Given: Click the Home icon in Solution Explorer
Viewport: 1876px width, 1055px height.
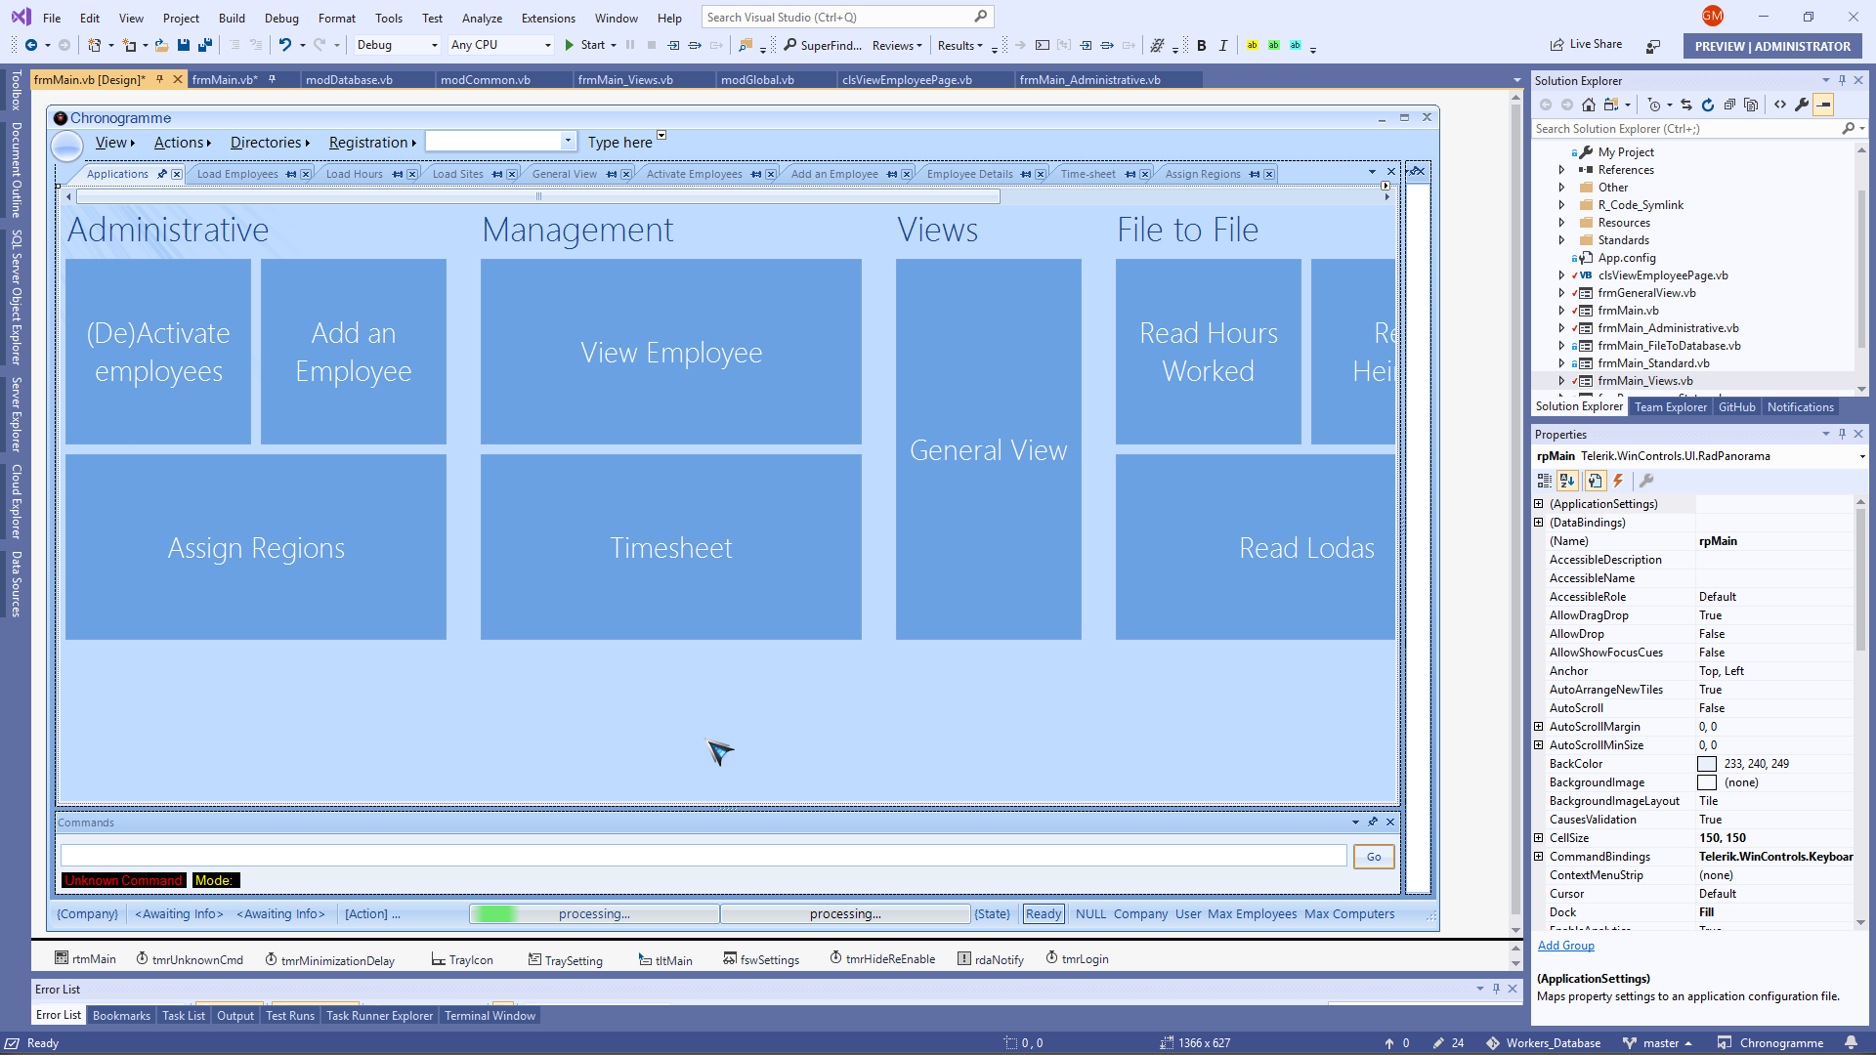Looking at the screenshot, I should [x=1589, y=105].
